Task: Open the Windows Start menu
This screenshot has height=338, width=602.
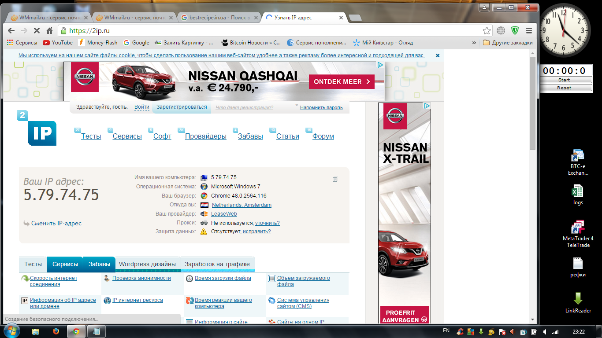Action: 11,331
